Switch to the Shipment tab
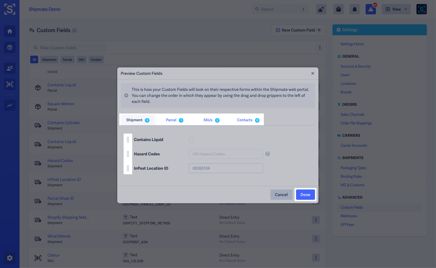 point(138,120)
